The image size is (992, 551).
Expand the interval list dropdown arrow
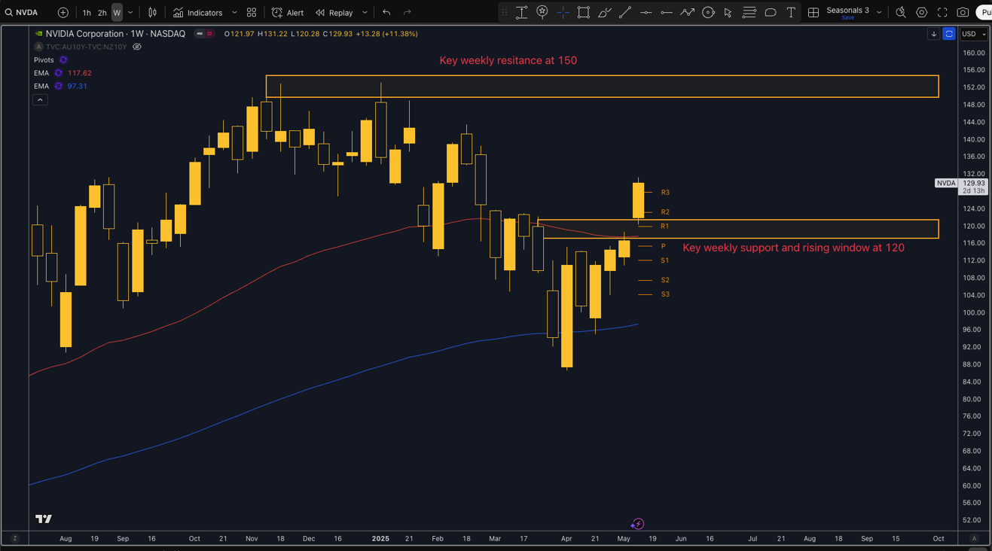tap(130, 12)
